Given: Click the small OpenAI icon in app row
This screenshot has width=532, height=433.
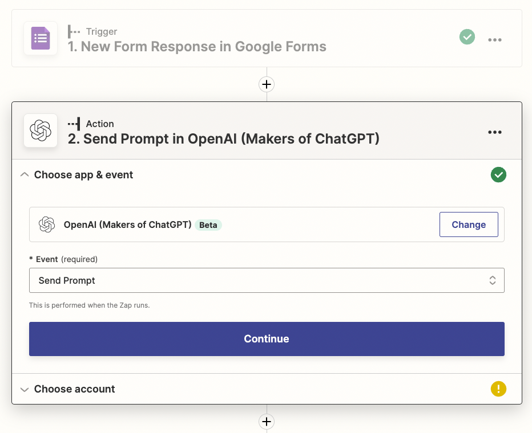Looking at the screenshot, I should click(47, 224).
